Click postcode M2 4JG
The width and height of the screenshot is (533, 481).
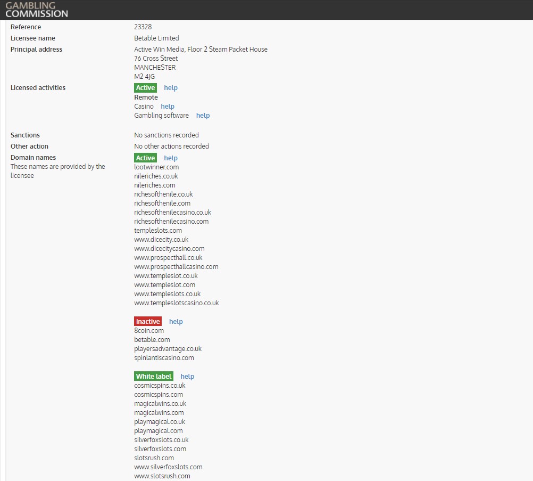click(x=144, y=77)
